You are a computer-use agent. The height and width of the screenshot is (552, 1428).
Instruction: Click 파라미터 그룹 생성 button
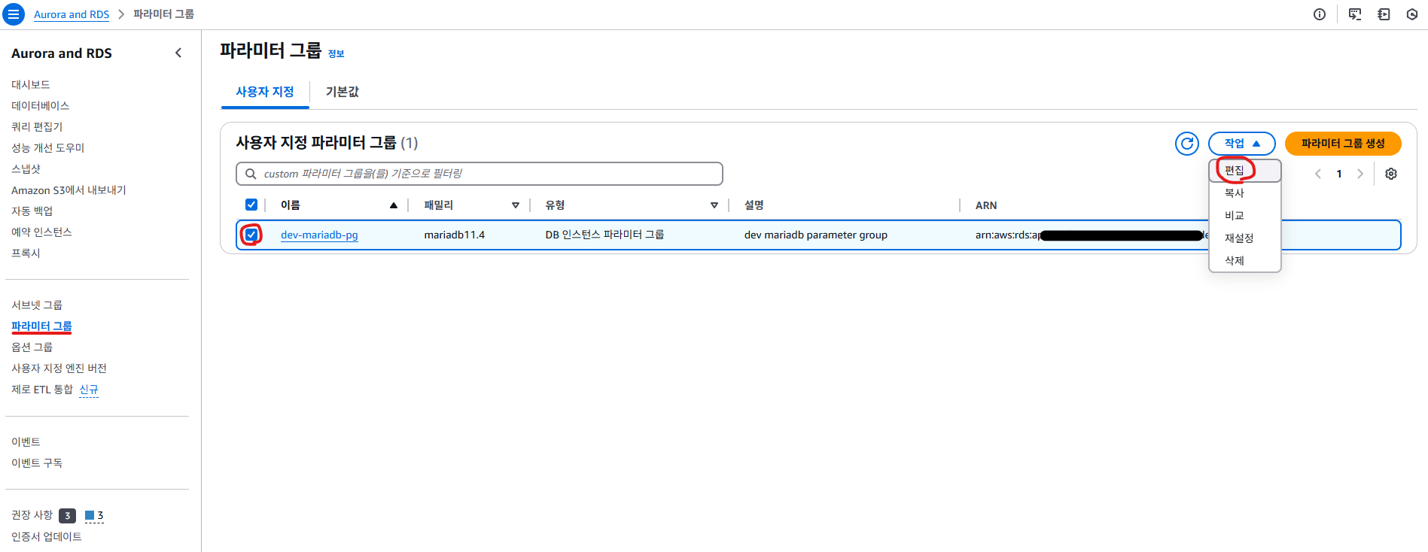click(1343, 144)
